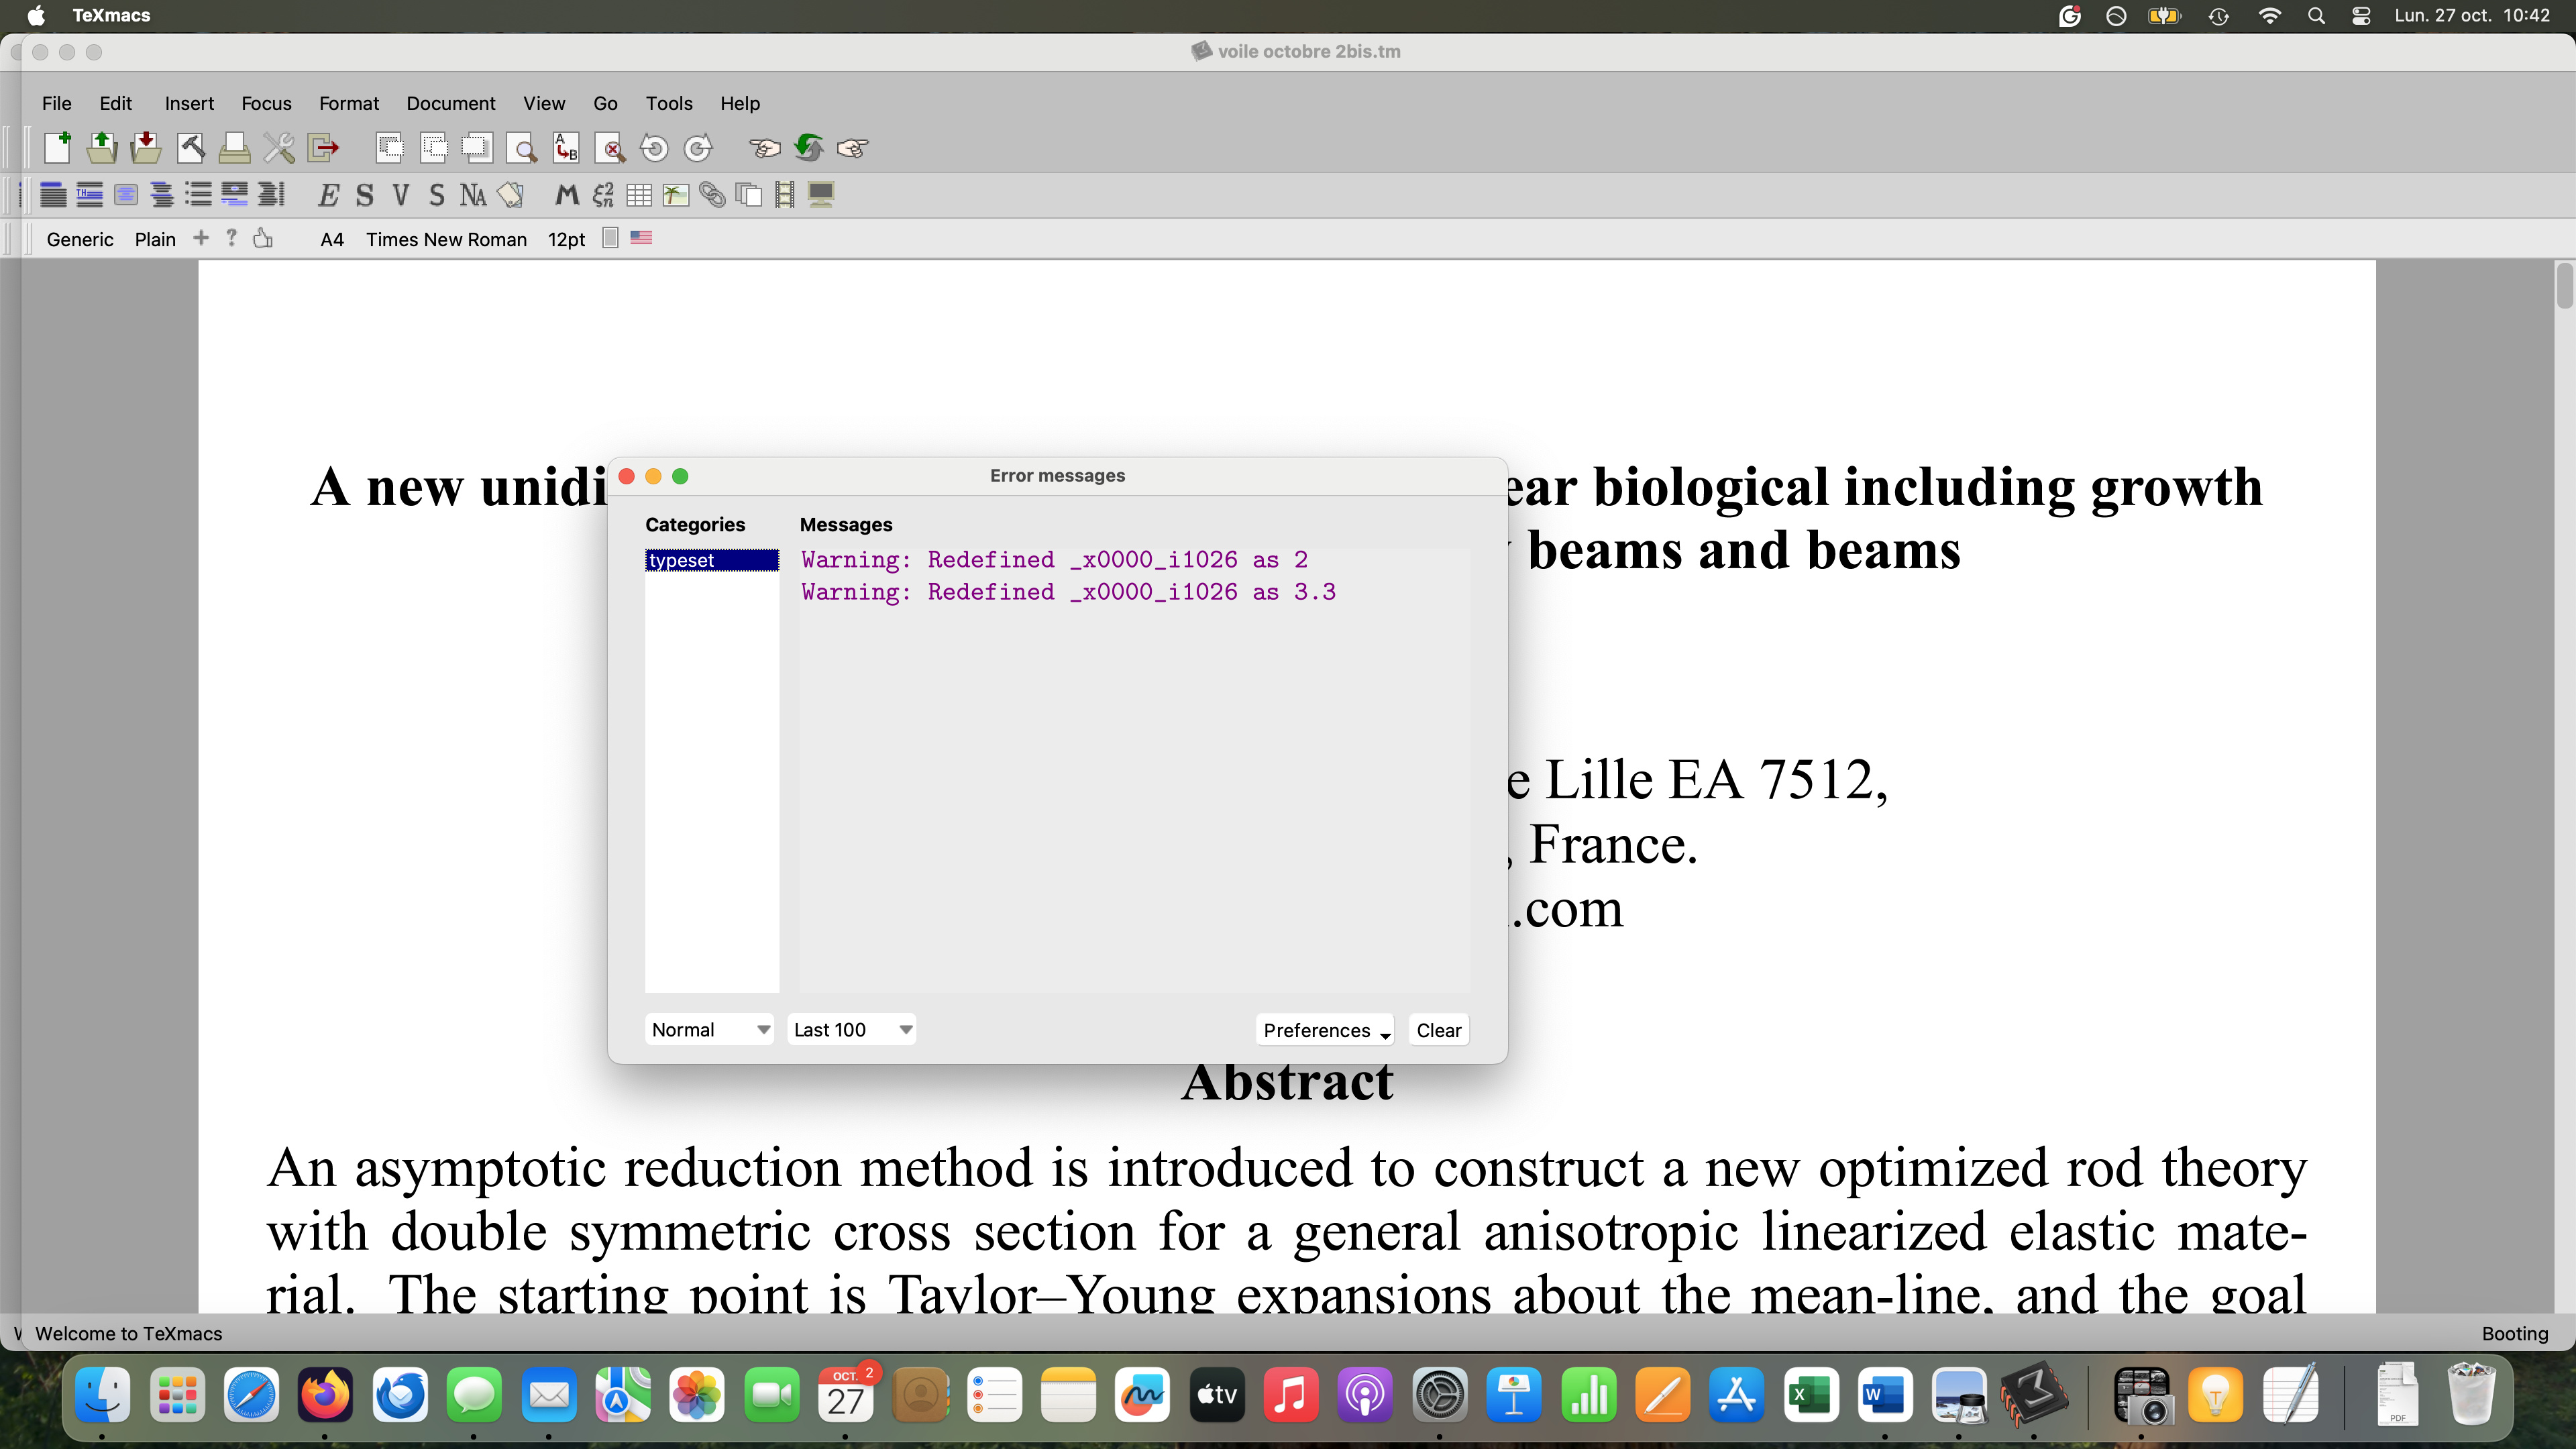Click the Times New Roman font selector
This screenshot has width=2576, height=1449.
click(x=446, y=239)
